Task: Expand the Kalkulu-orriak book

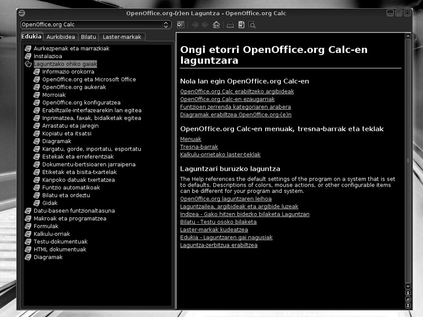Action: [x=28, y=234]
